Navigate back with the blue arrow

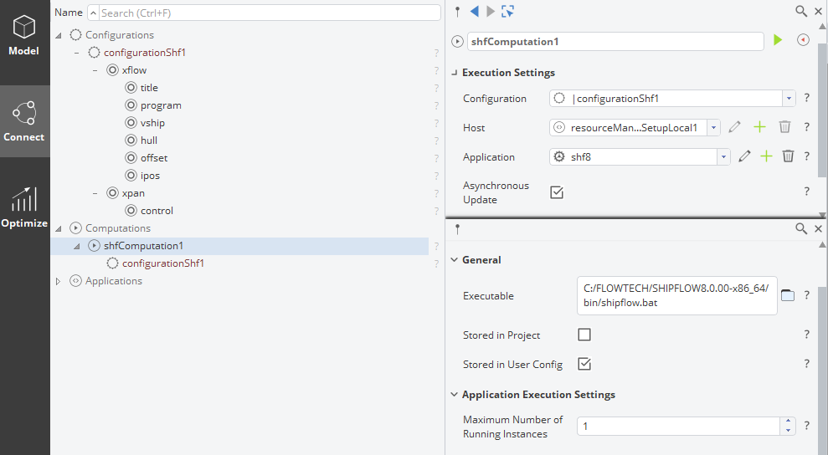474,11
